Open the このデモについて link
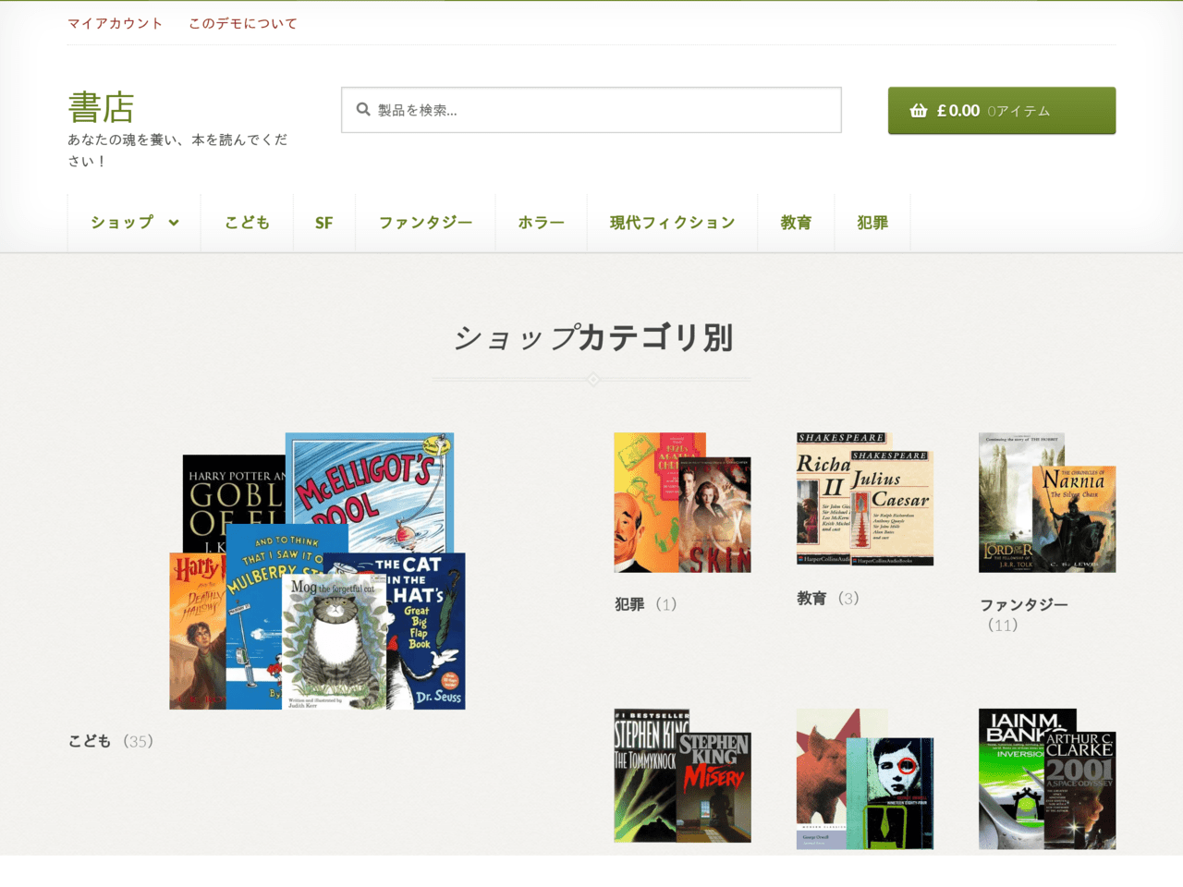Viewport: 1183px width, 887px height. [x=243, y=23]
